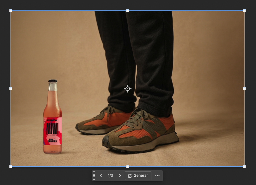Select the middle-left transform handle
This screenshot has height=185, width=256.
pos(10,88)
